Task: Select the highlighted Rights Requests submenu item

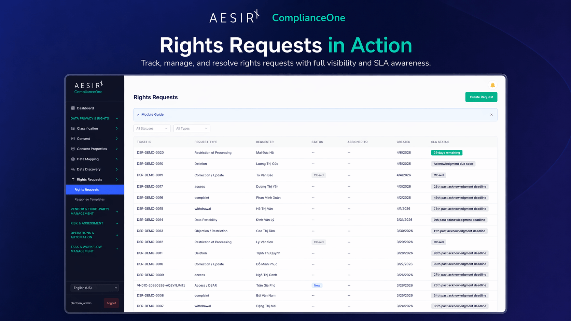Action: (x=87, y=190)
